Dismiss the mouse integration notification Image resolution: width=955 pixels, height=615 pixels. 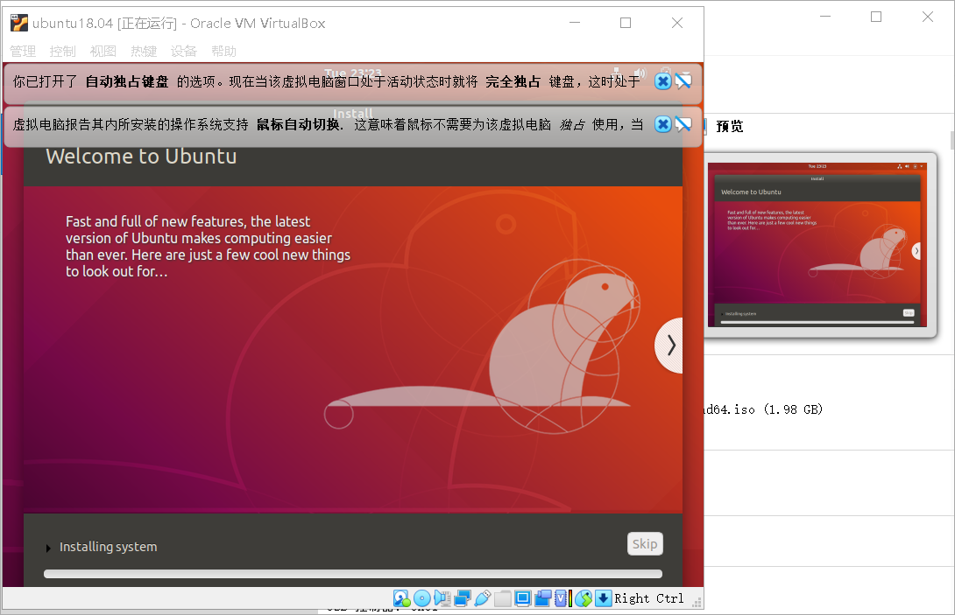pyautogui.click(x=662, y=125)
